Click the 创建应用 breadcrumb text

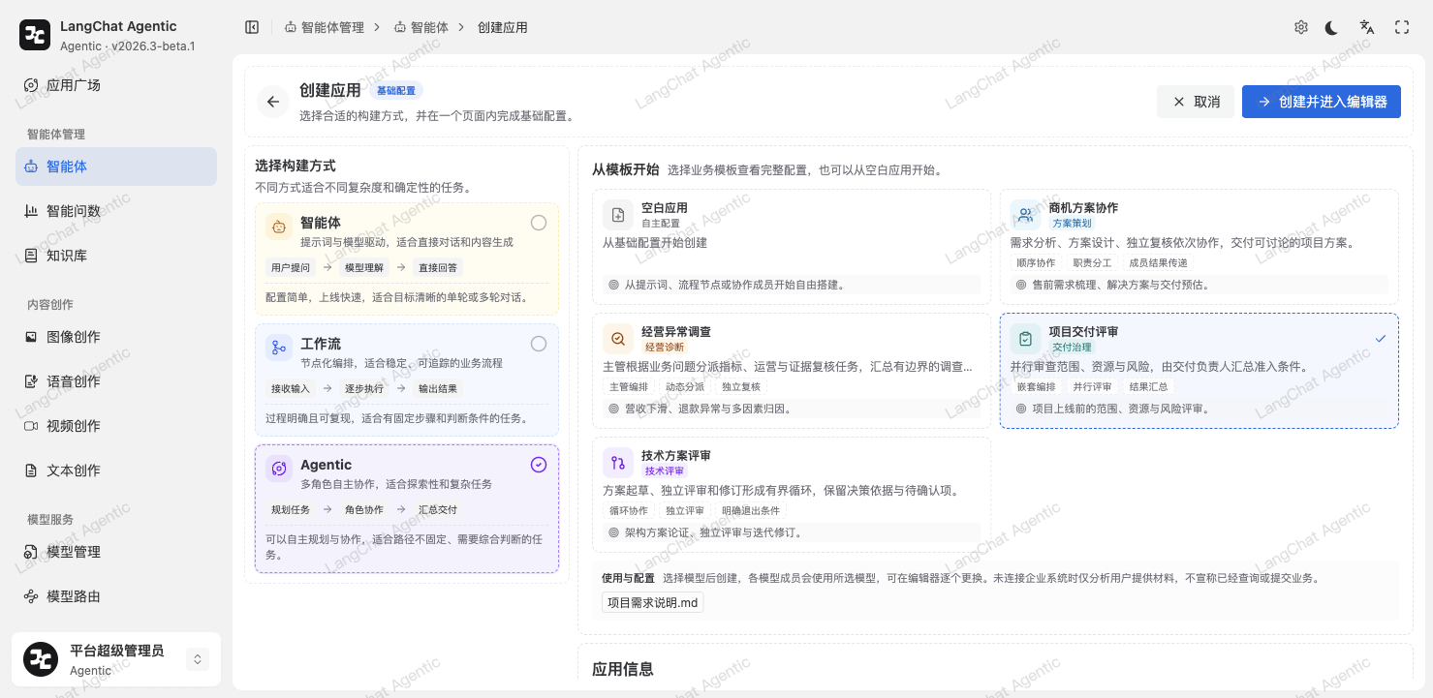point(503,27)
